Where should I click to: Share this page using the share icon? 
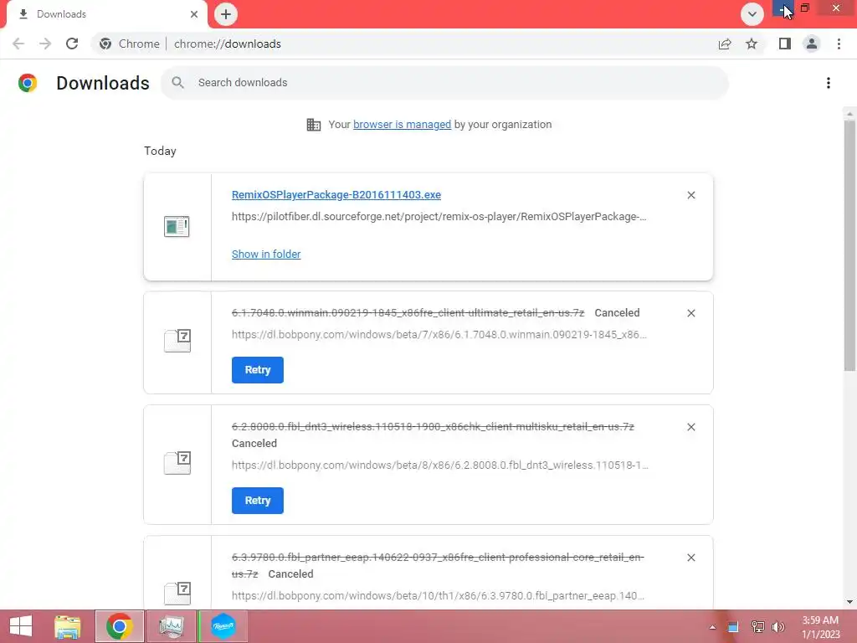[x=725, y=44]
